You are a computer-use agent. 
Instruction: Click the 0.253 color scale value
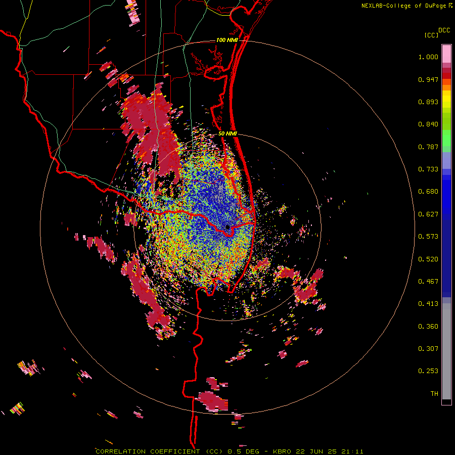(x=428, y=371)
